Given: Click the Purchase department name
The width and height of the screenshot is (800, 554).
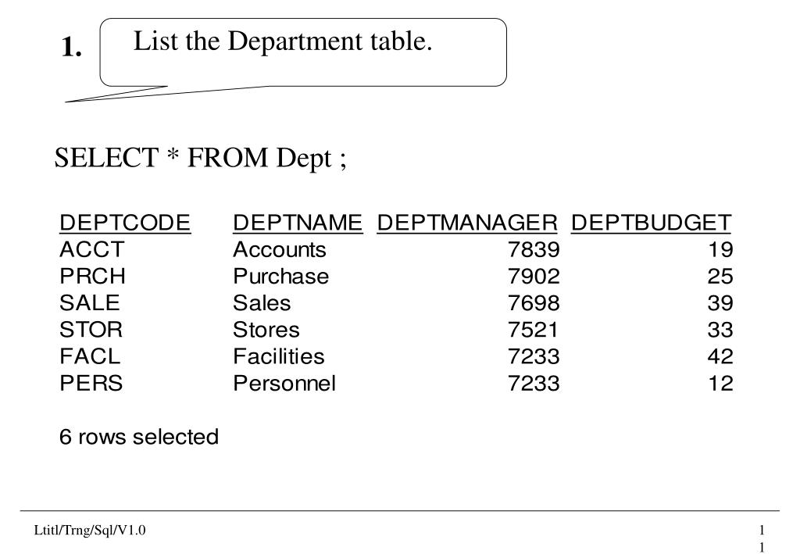Looking at the screenshot, I should click(281, 276).
